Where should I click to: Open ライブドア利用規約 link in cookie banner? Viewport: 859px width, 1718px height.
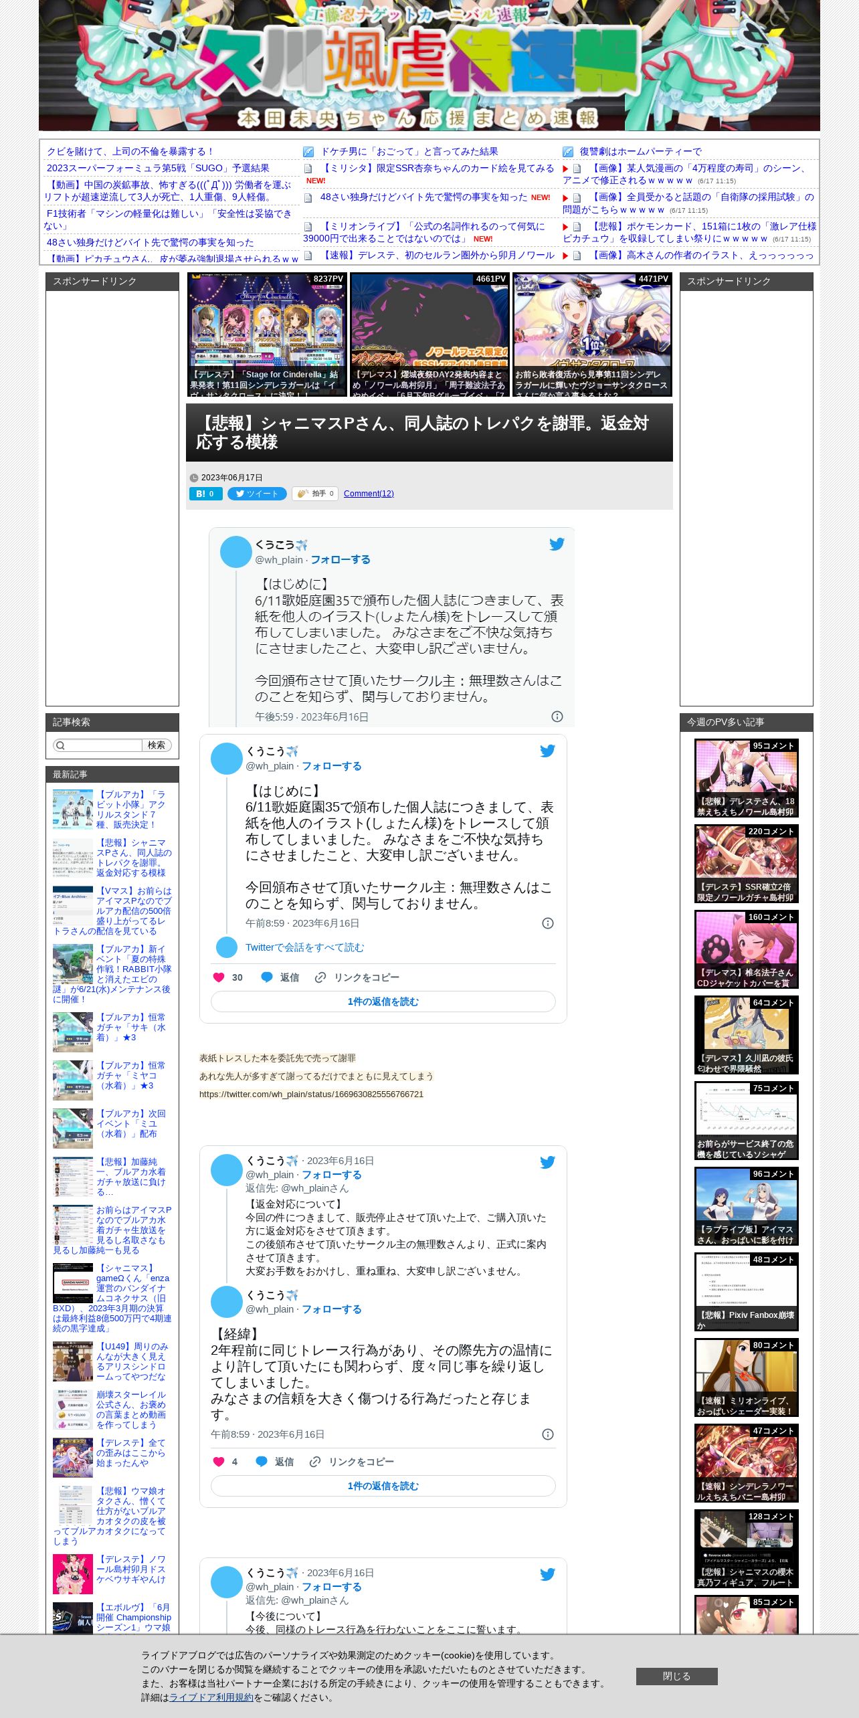click(x=211, y=1697)
